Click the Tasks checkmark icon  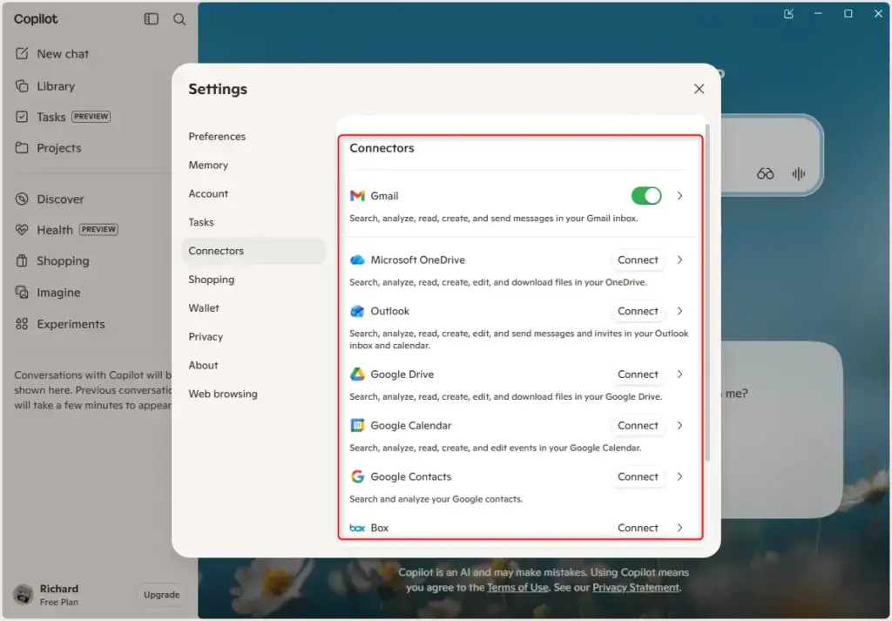point(22,117)
